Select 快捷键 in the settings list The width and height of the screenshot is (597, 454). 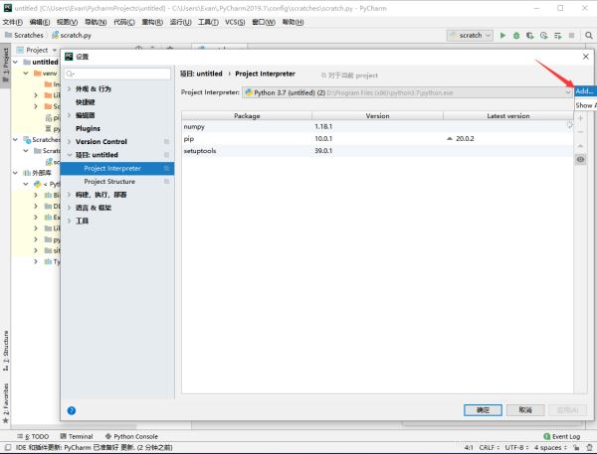86,102
